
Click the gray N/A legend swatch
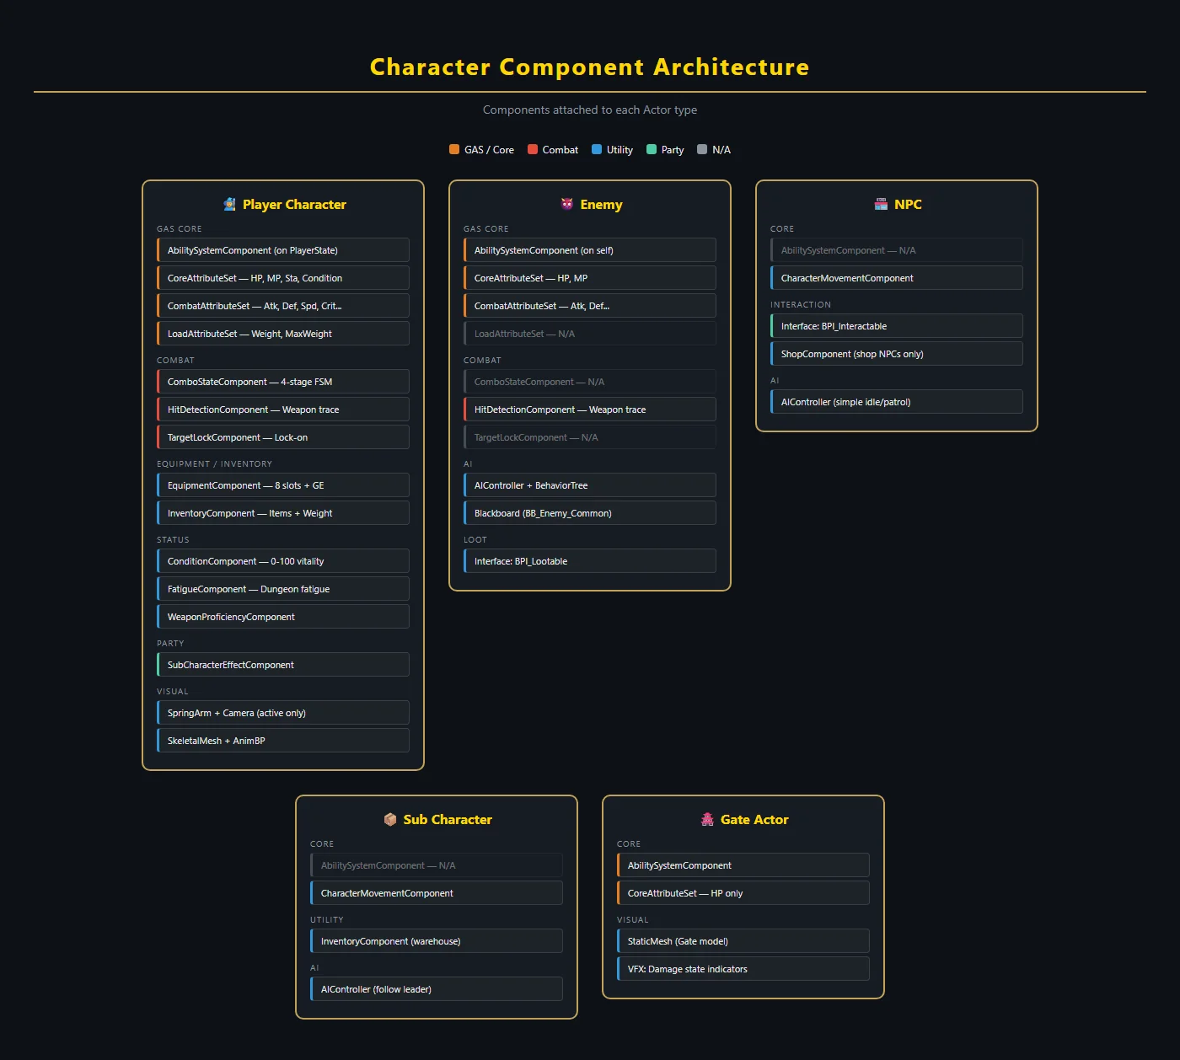pyautogui.click(x=702, y=149)
